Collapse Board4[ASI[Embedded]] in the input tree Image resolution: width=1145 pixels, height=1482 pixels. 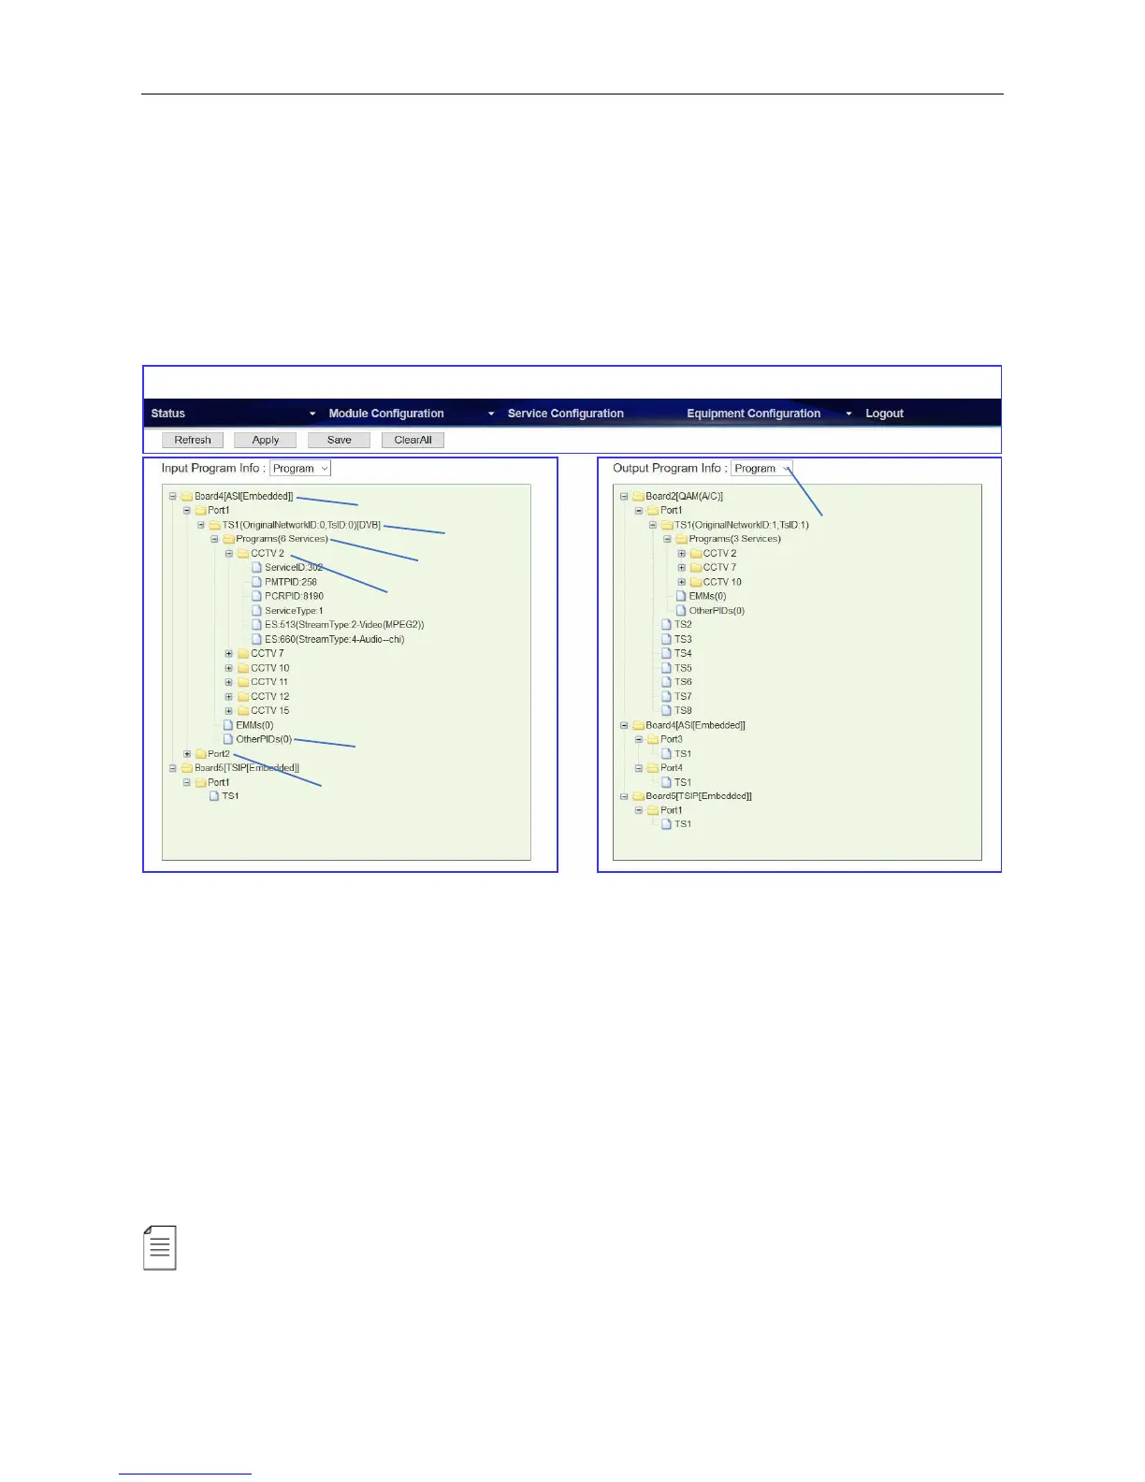point(173,497)
